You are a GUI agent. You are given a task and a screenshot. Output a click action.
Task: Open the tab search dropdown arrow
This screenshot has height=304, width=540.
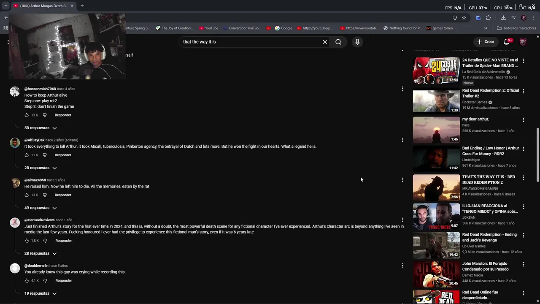pos(5,6)
